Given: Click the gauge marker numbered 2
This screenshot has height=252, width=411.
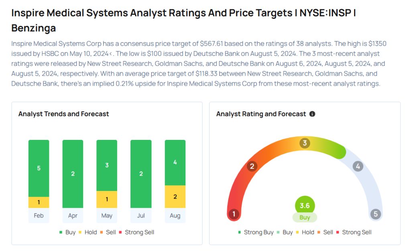Looking at the screenshot, I should (252, 166).
